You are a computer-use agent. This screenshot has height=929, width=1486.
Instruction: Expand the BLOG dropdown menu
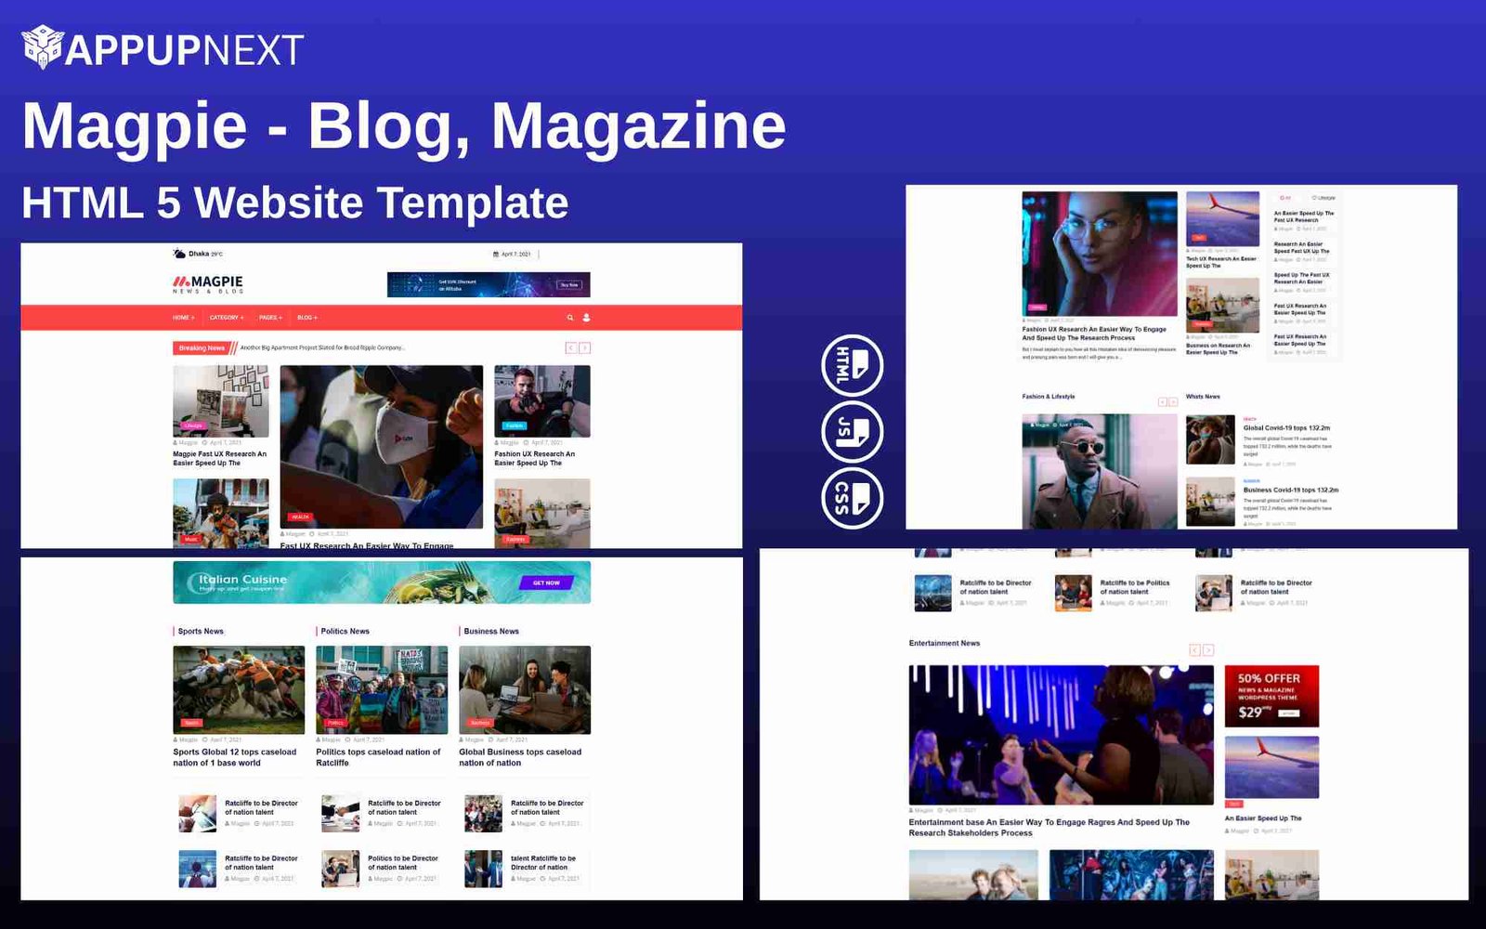click(306, 317)
